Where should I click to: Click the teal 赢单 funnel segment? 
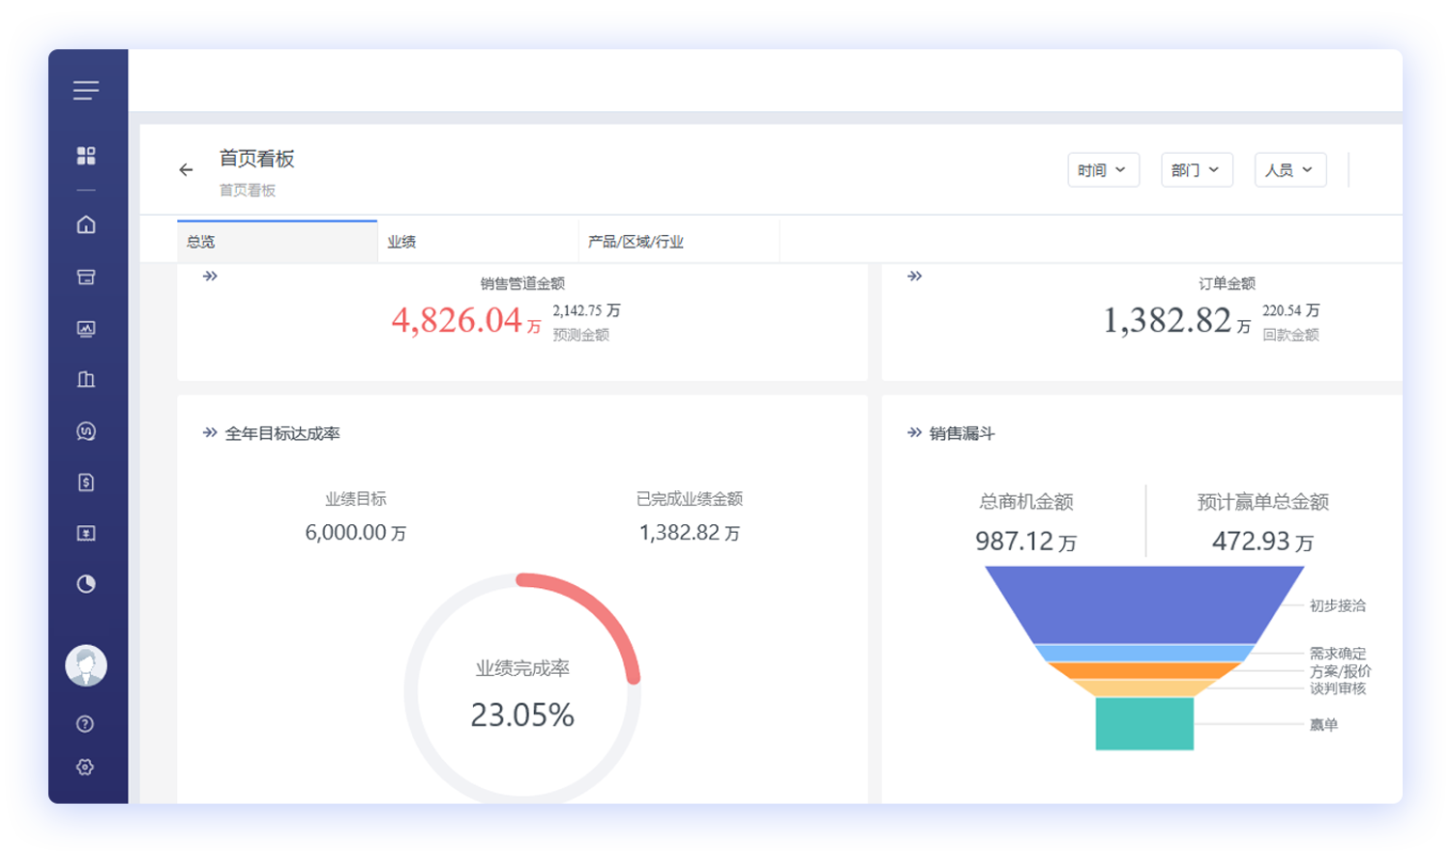[1144, 723]
